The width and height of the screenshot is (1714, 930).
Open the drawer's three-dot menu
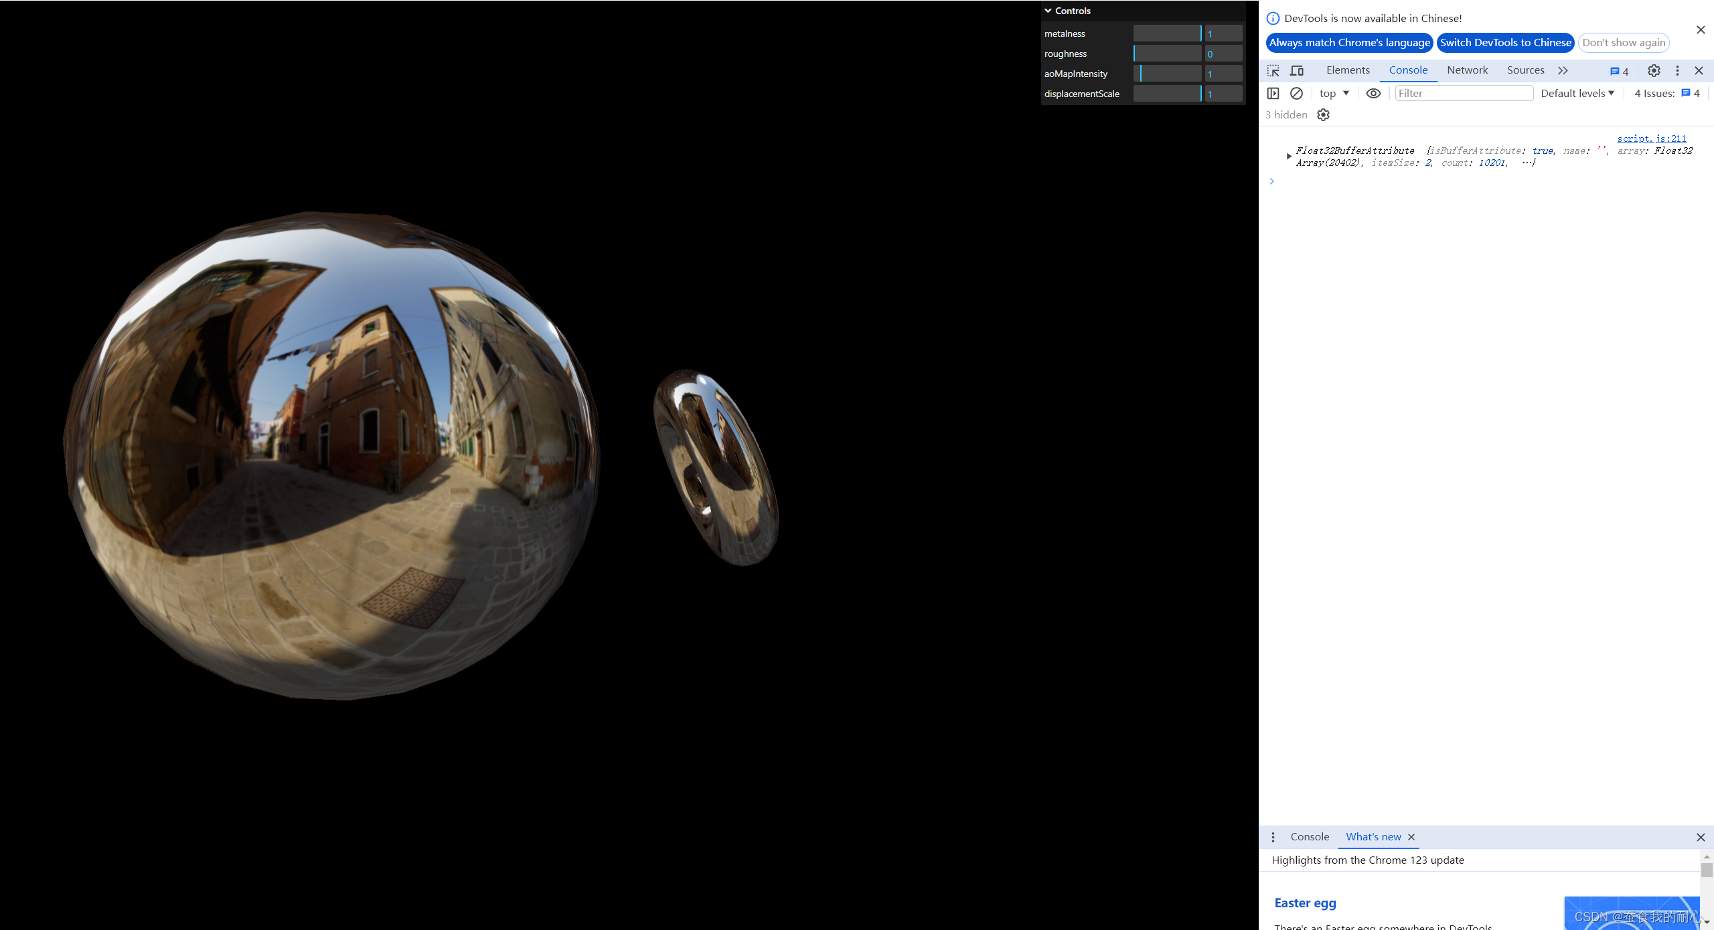[1273, 837]
